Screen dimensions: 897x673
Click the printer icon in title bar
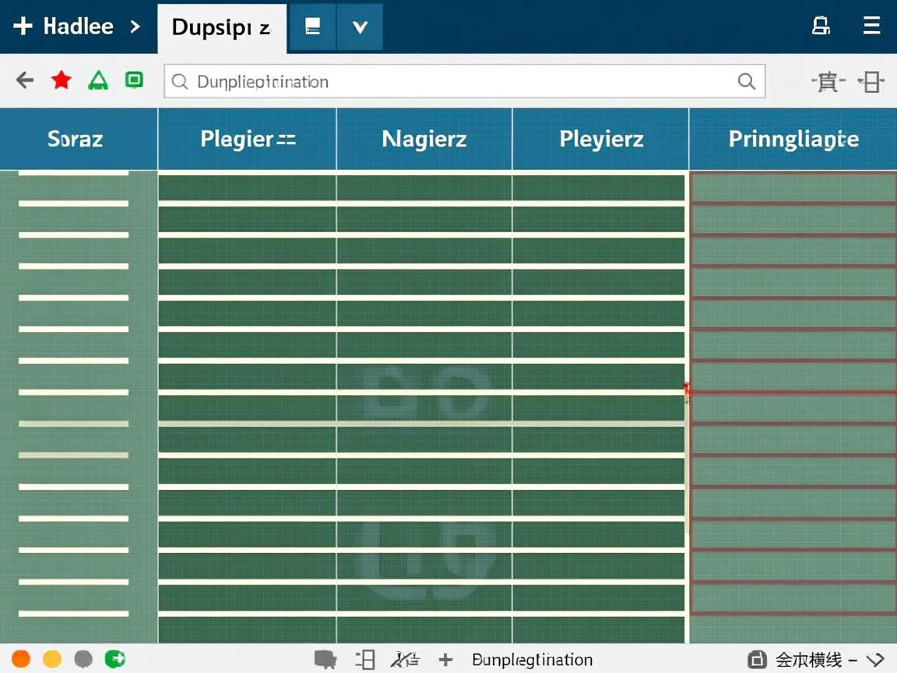click(821, 26)
